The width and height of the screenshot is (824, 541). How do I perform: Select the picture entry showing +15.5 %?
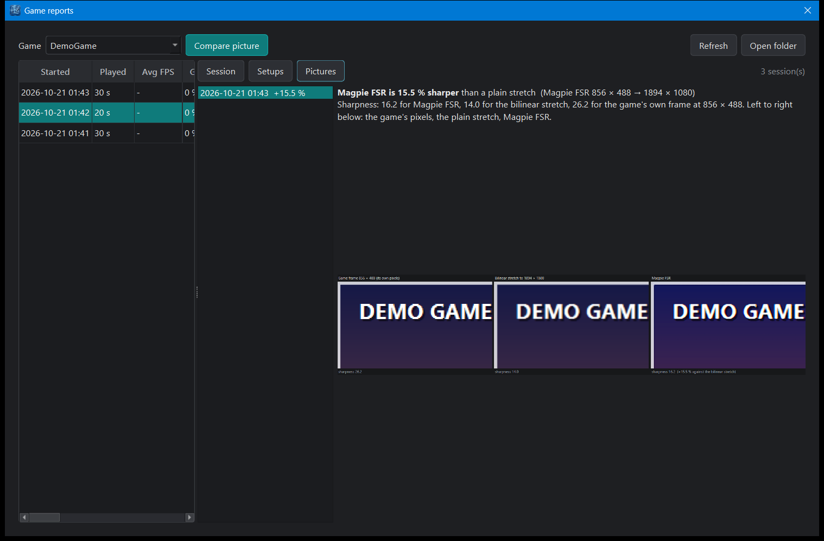pyautogui.click(x=265, y=93)
